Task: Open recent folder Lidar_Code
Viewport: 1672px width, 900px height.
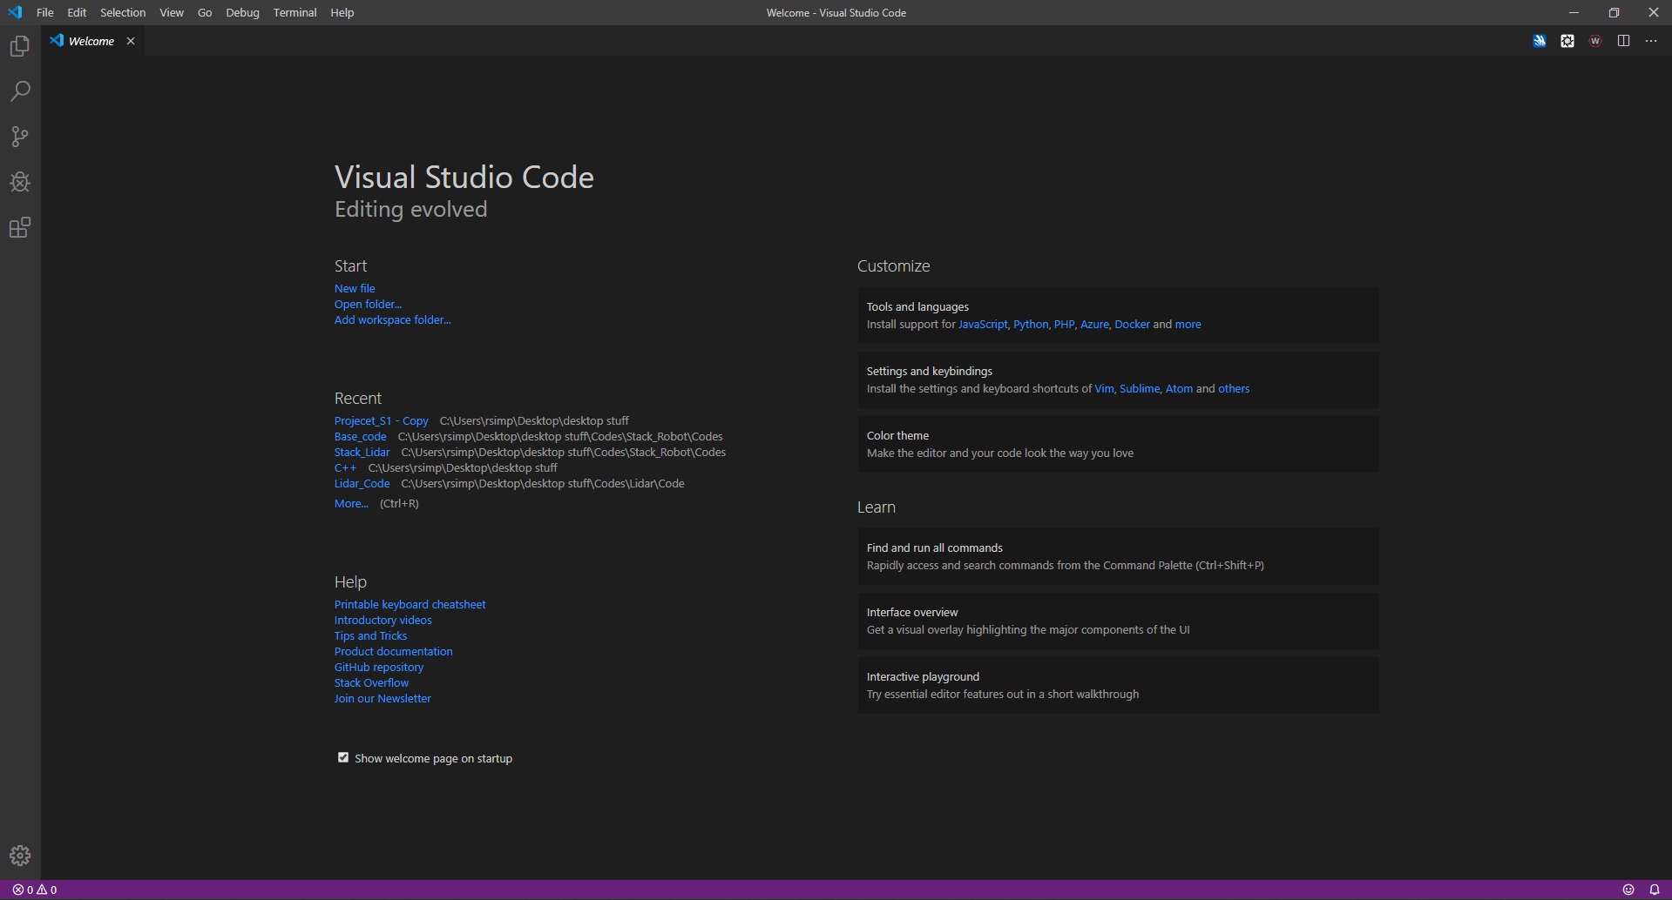Action: pos(362,483)
